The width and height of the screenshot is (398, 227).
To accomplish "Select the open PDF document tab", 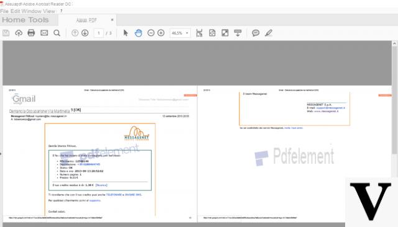I will point(86,20).
